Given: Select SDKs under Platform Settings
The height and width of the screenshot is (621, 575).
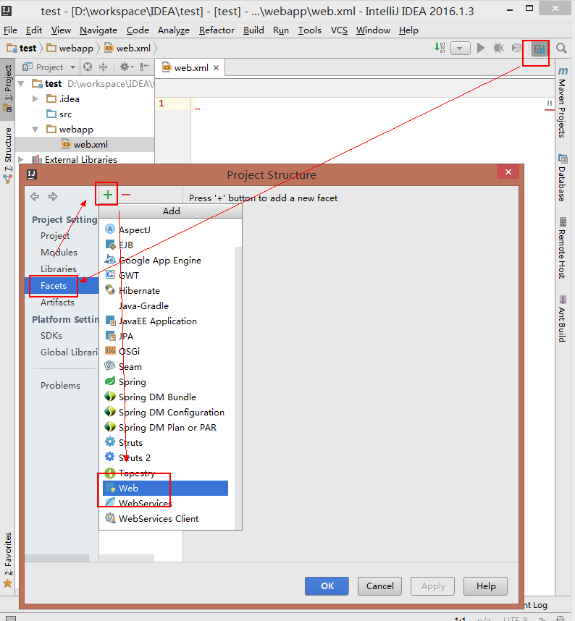Looking at the screenshot, I should (51, 335).
